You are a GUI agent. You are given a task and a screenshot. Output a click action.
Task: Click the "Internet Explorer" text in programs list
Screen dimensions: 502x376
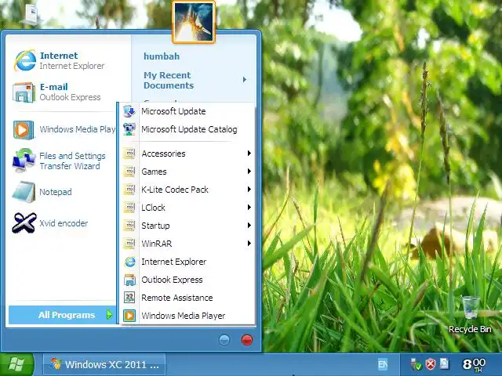pyautogui.click(x=174, y=262)
